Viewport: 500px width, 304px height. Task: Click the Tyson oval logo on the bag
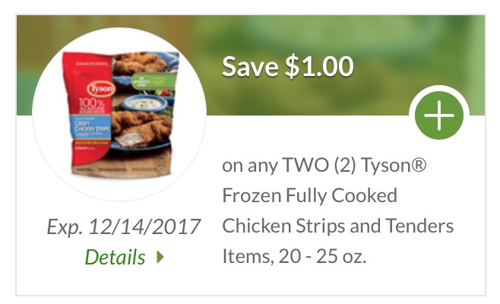tap(100, 89)
